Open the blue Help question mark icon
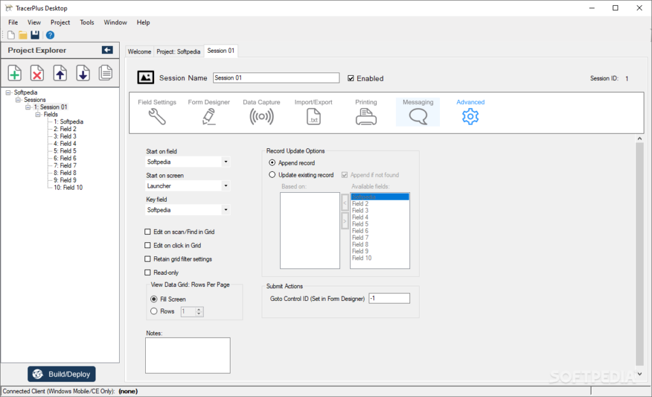 pyautogui.click(x=50, y=35)
